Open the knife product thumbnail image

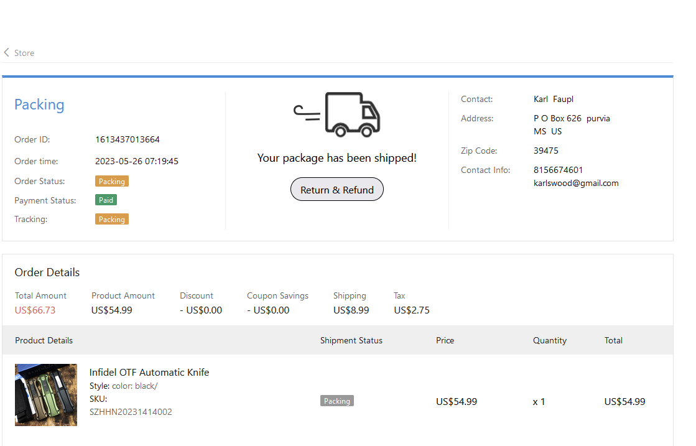point(46,395)
